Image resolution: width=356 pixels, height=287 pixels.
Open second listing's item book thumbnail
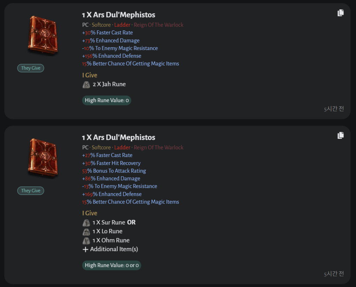[43, 157]
